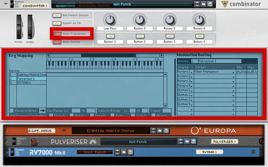Flip the Combinator Bypass/On/Off switch
The width and height of the screenshot is (268, 167).
point(12,4)
